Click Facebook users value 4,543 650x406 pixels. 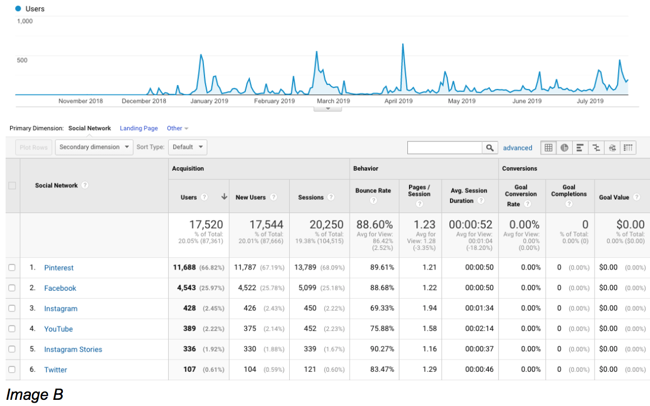click(x=186, y=287)
